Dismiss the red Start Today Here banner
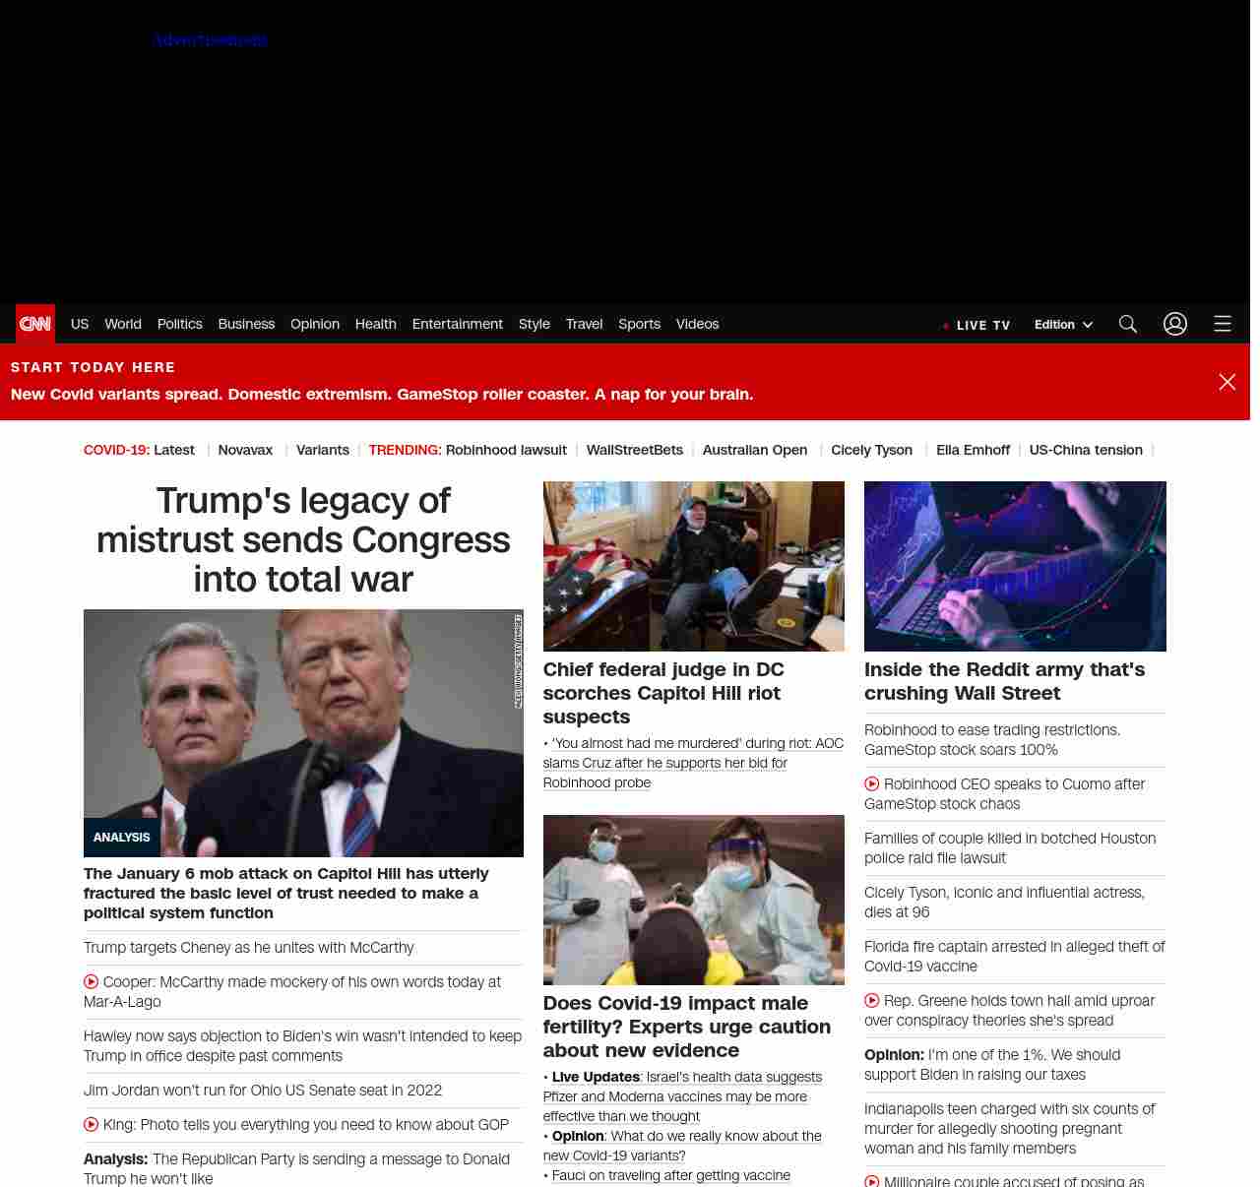The image size is (1260, 1187). [1227, 382]
